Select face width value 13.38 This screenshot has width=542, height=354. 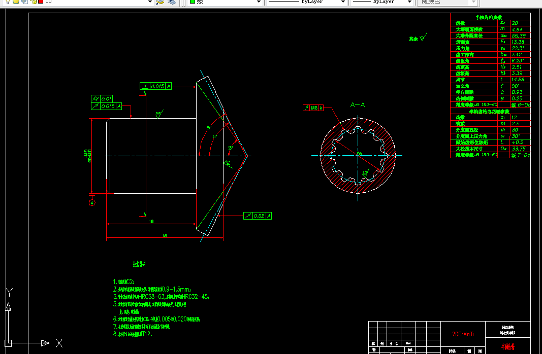(518, 42)
